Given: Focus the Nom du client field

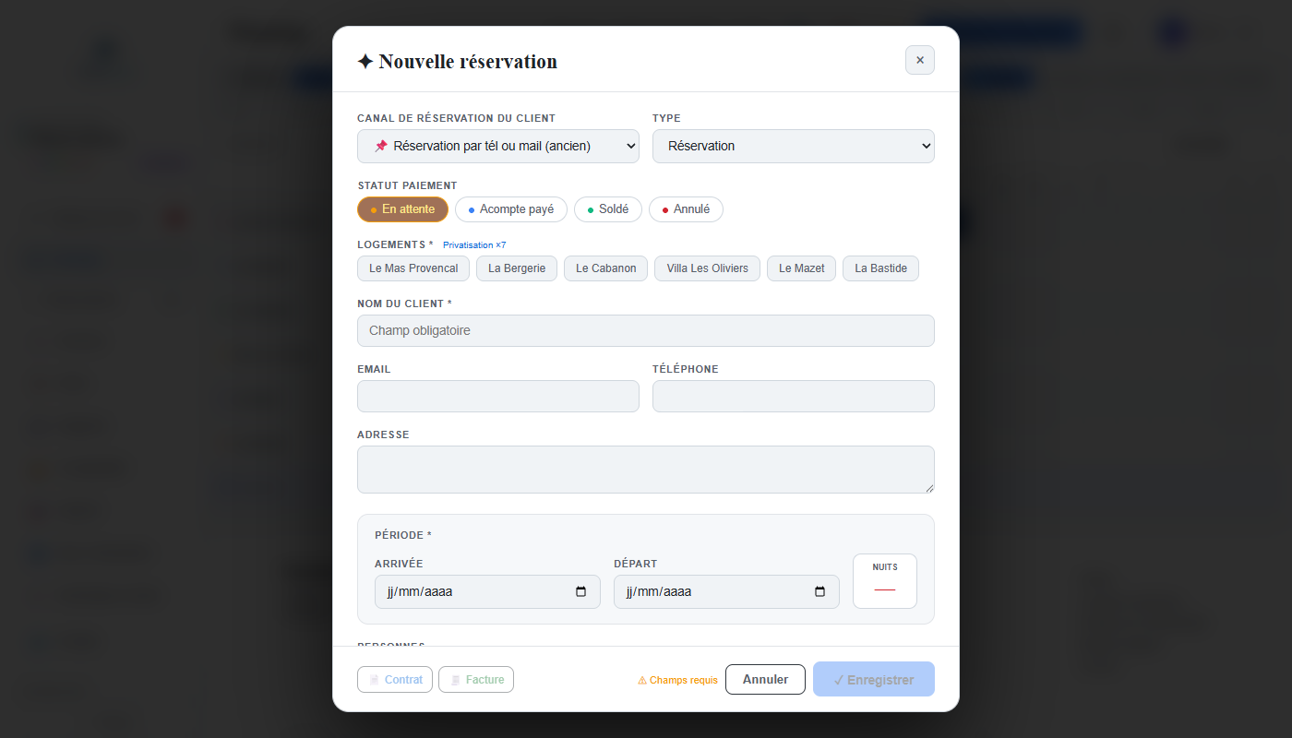Looking at the screenshot, I should click(646, 330).
